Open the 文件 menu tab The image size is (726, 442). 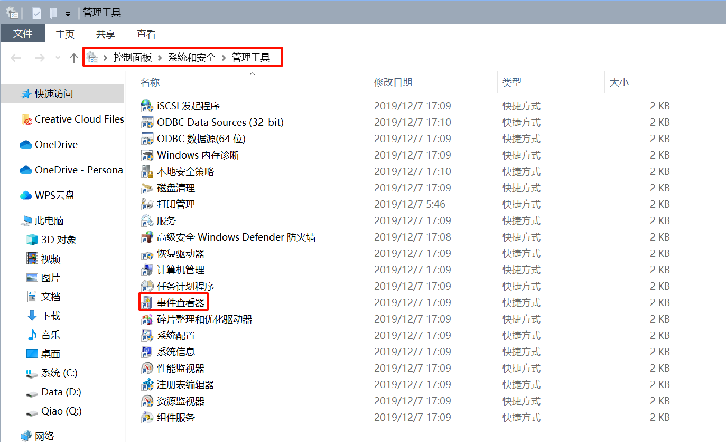pyautogui.click(x=23, y=34)
